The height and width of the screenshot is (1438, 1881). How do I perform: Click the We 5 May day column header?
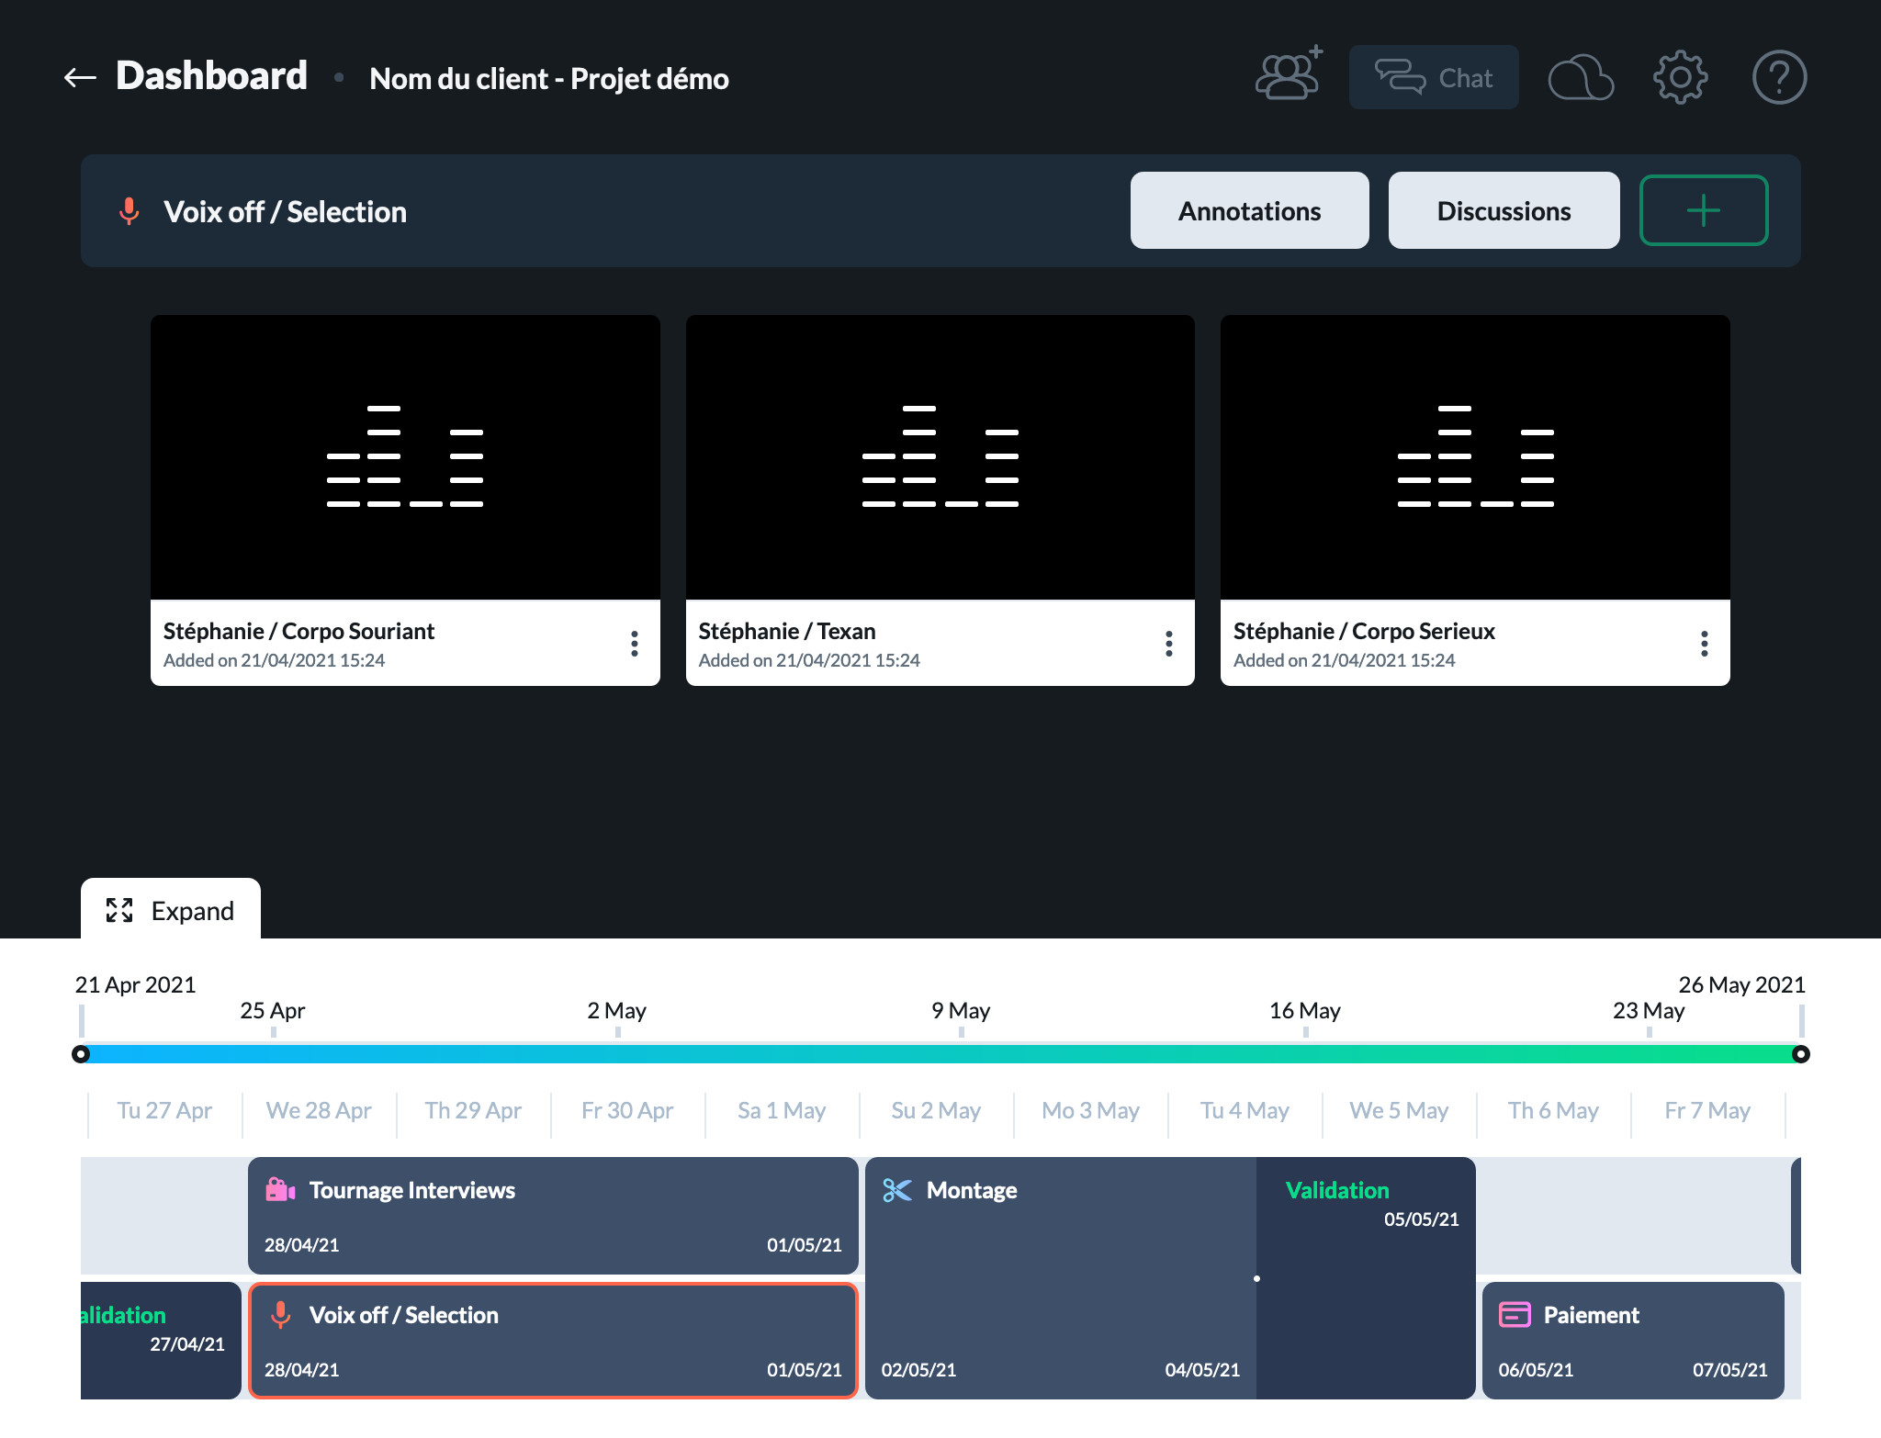click(x=1399, y=1111)
